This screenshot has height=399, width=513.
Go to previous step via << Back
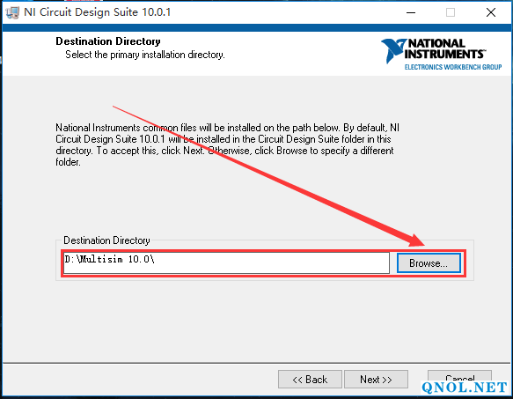(310, 380)
